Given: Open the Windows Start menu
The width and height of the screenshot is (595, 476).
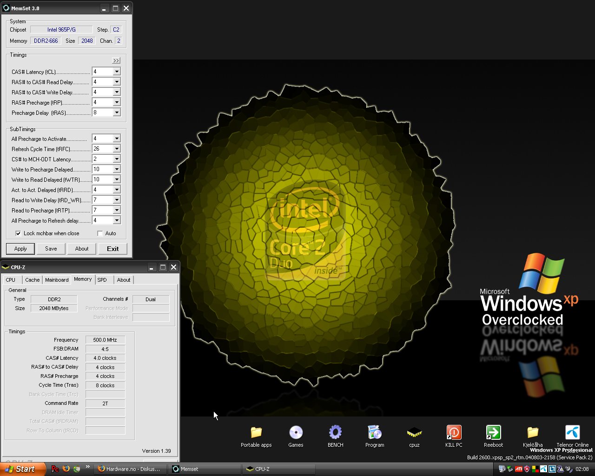Looking at the screenshot, I should (x=23, y=469).
